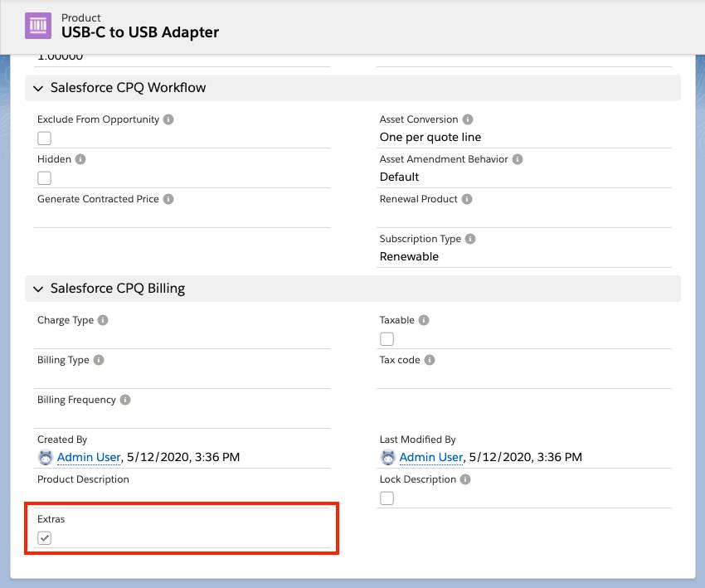
Task: Click the Renewal Product label
Action: pyautogui.click(x=418, y=199)
